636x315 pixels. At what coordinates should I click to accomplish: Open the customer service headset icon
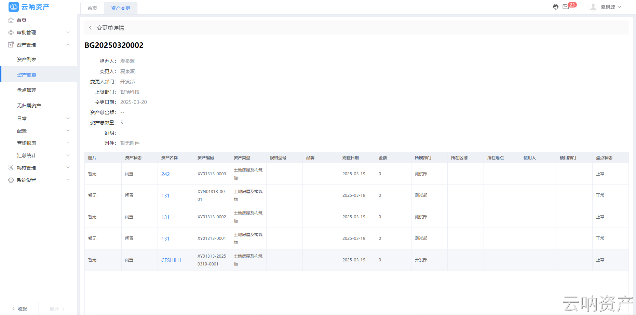click(556, 7)
